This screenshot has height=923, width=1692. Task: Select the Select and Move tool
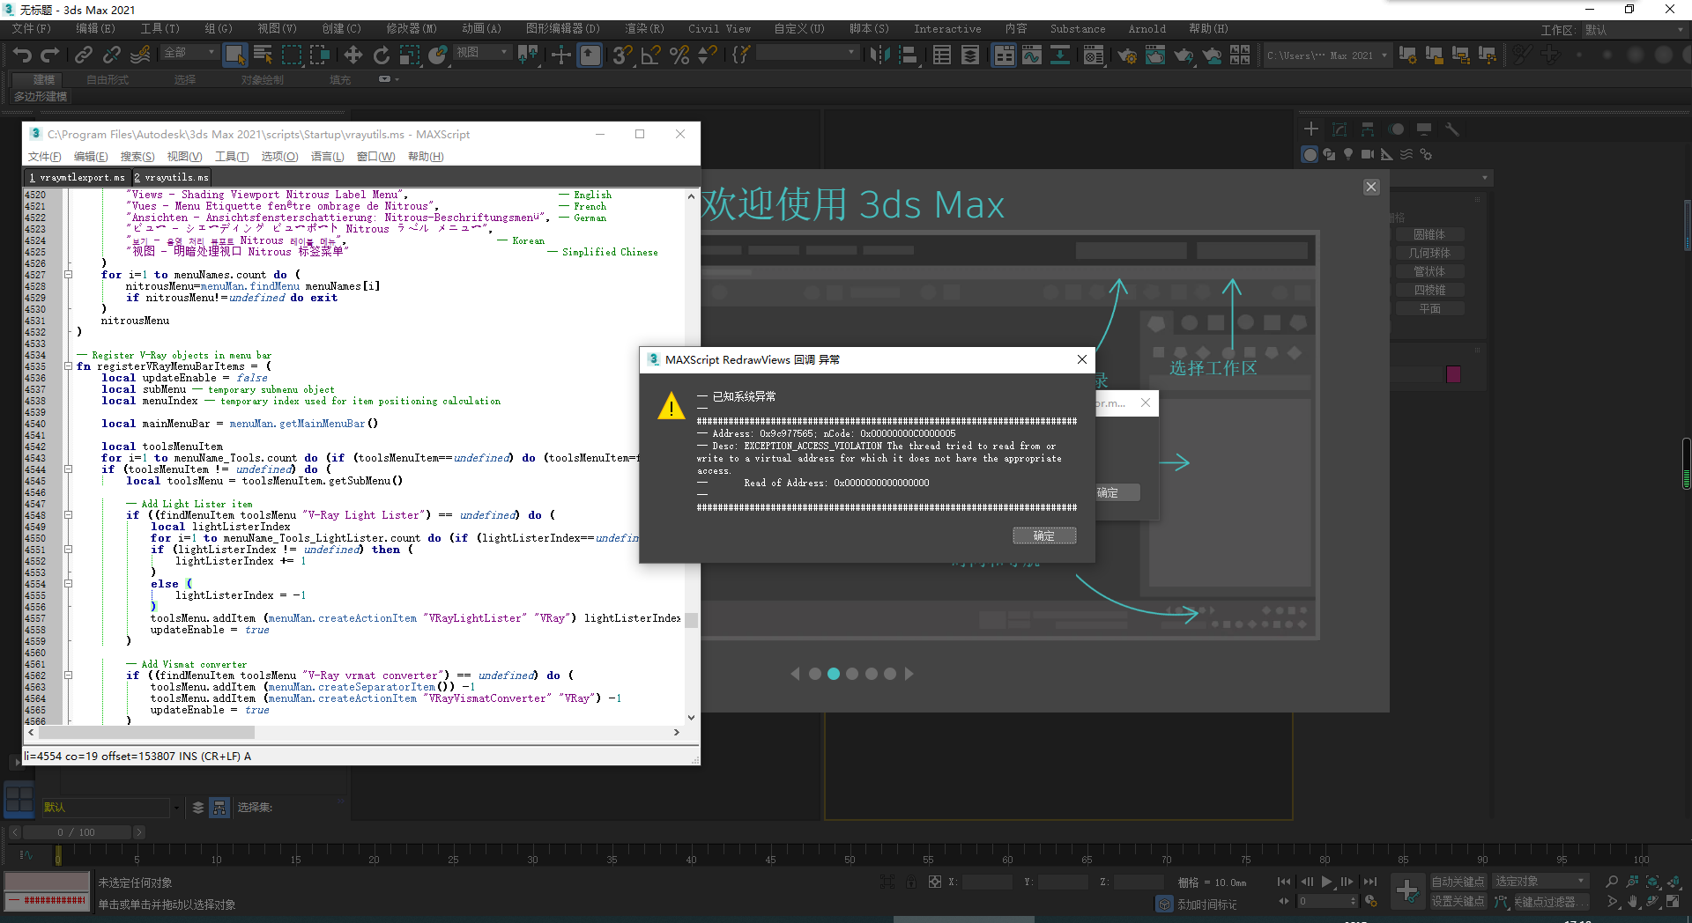(x=353, y=55)
